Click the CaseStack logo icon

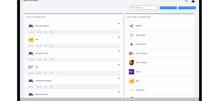click(x=131, y=90)
